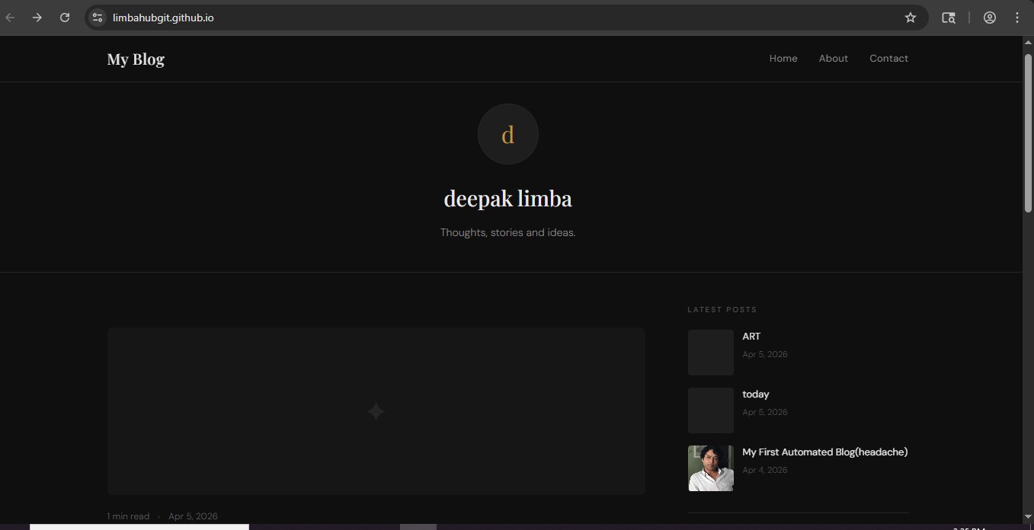Bookmark this page with the star icon
This screenshot has width=1034, height=530.
tap(911, 18)
